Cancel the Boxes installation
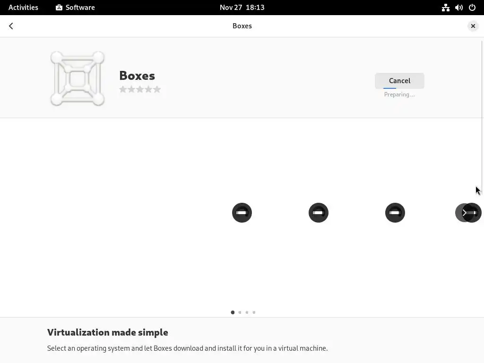The image size is (484, 363). point(399,80)
